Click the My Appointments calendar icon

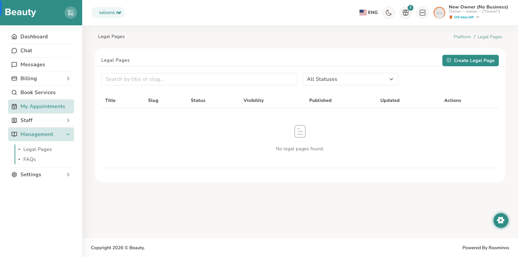tap(14, 106)
